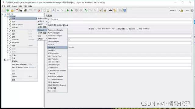This screenshot has width=195, height=109.
Task: Choose Save Node As Image menu entry
Action: 24,64
